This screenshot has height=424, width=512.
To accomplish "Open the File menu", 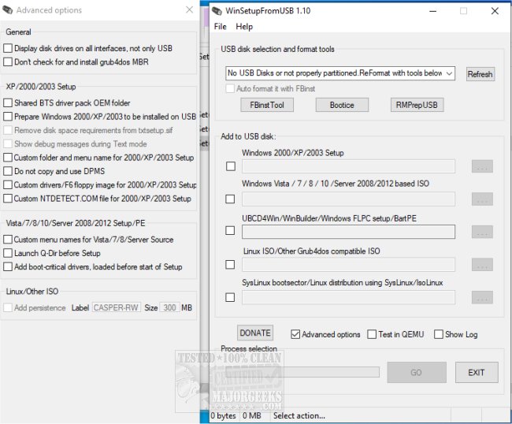I will tap(220, 27).
